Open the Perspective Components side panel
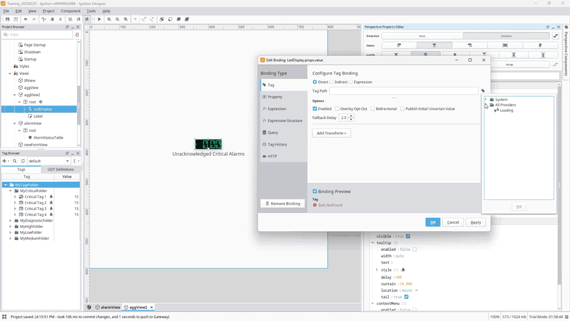This screenshot has width=570, height=321. (566, 51)
